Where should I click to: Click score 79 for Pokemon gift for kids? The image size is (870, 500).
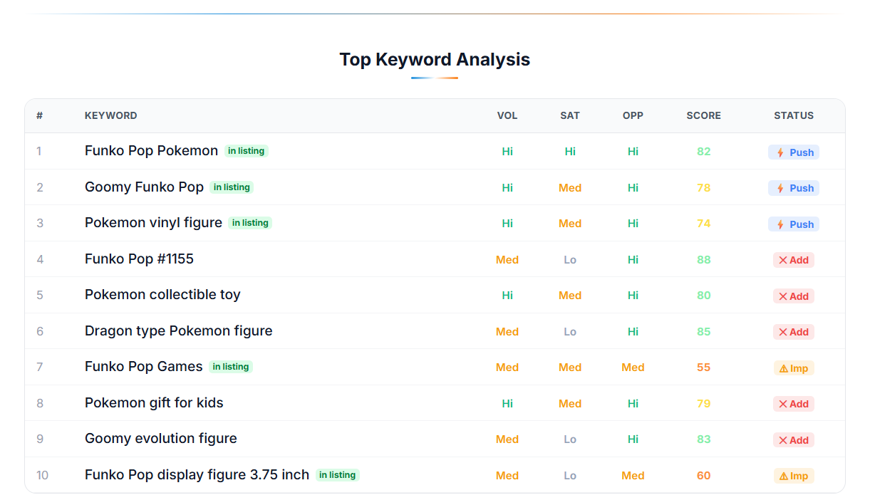click(x=704, y=404)
